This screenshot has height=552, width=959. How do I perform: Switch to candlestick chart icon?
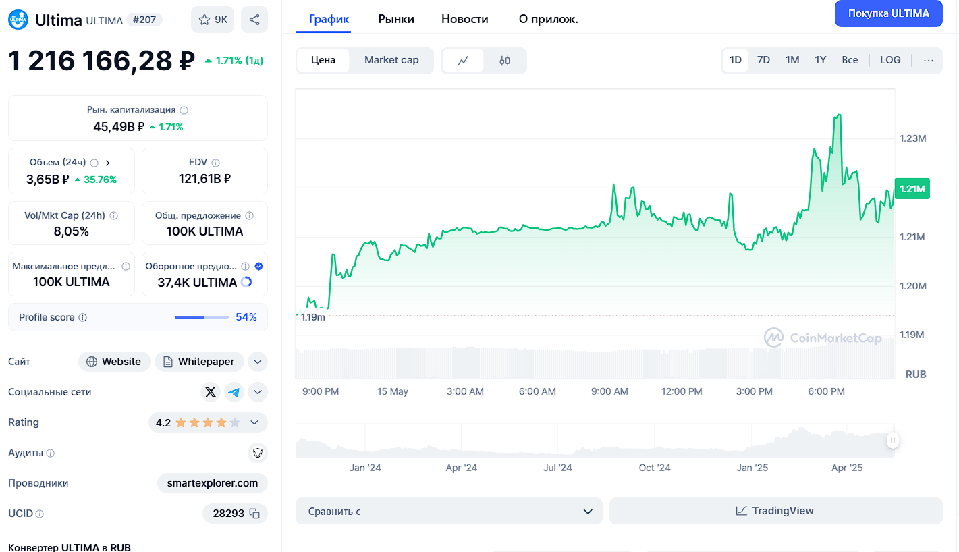[x=505, y=61]
